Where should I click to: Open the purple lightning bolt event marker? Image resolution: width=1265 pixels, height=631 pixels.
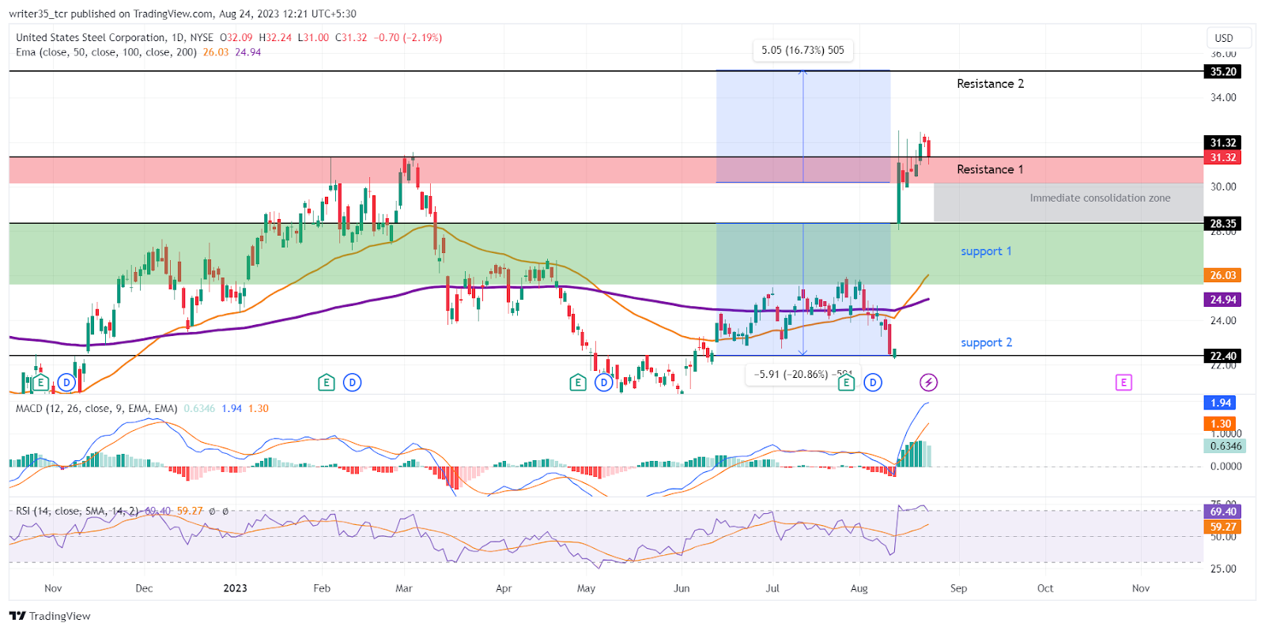pos(929,383)
